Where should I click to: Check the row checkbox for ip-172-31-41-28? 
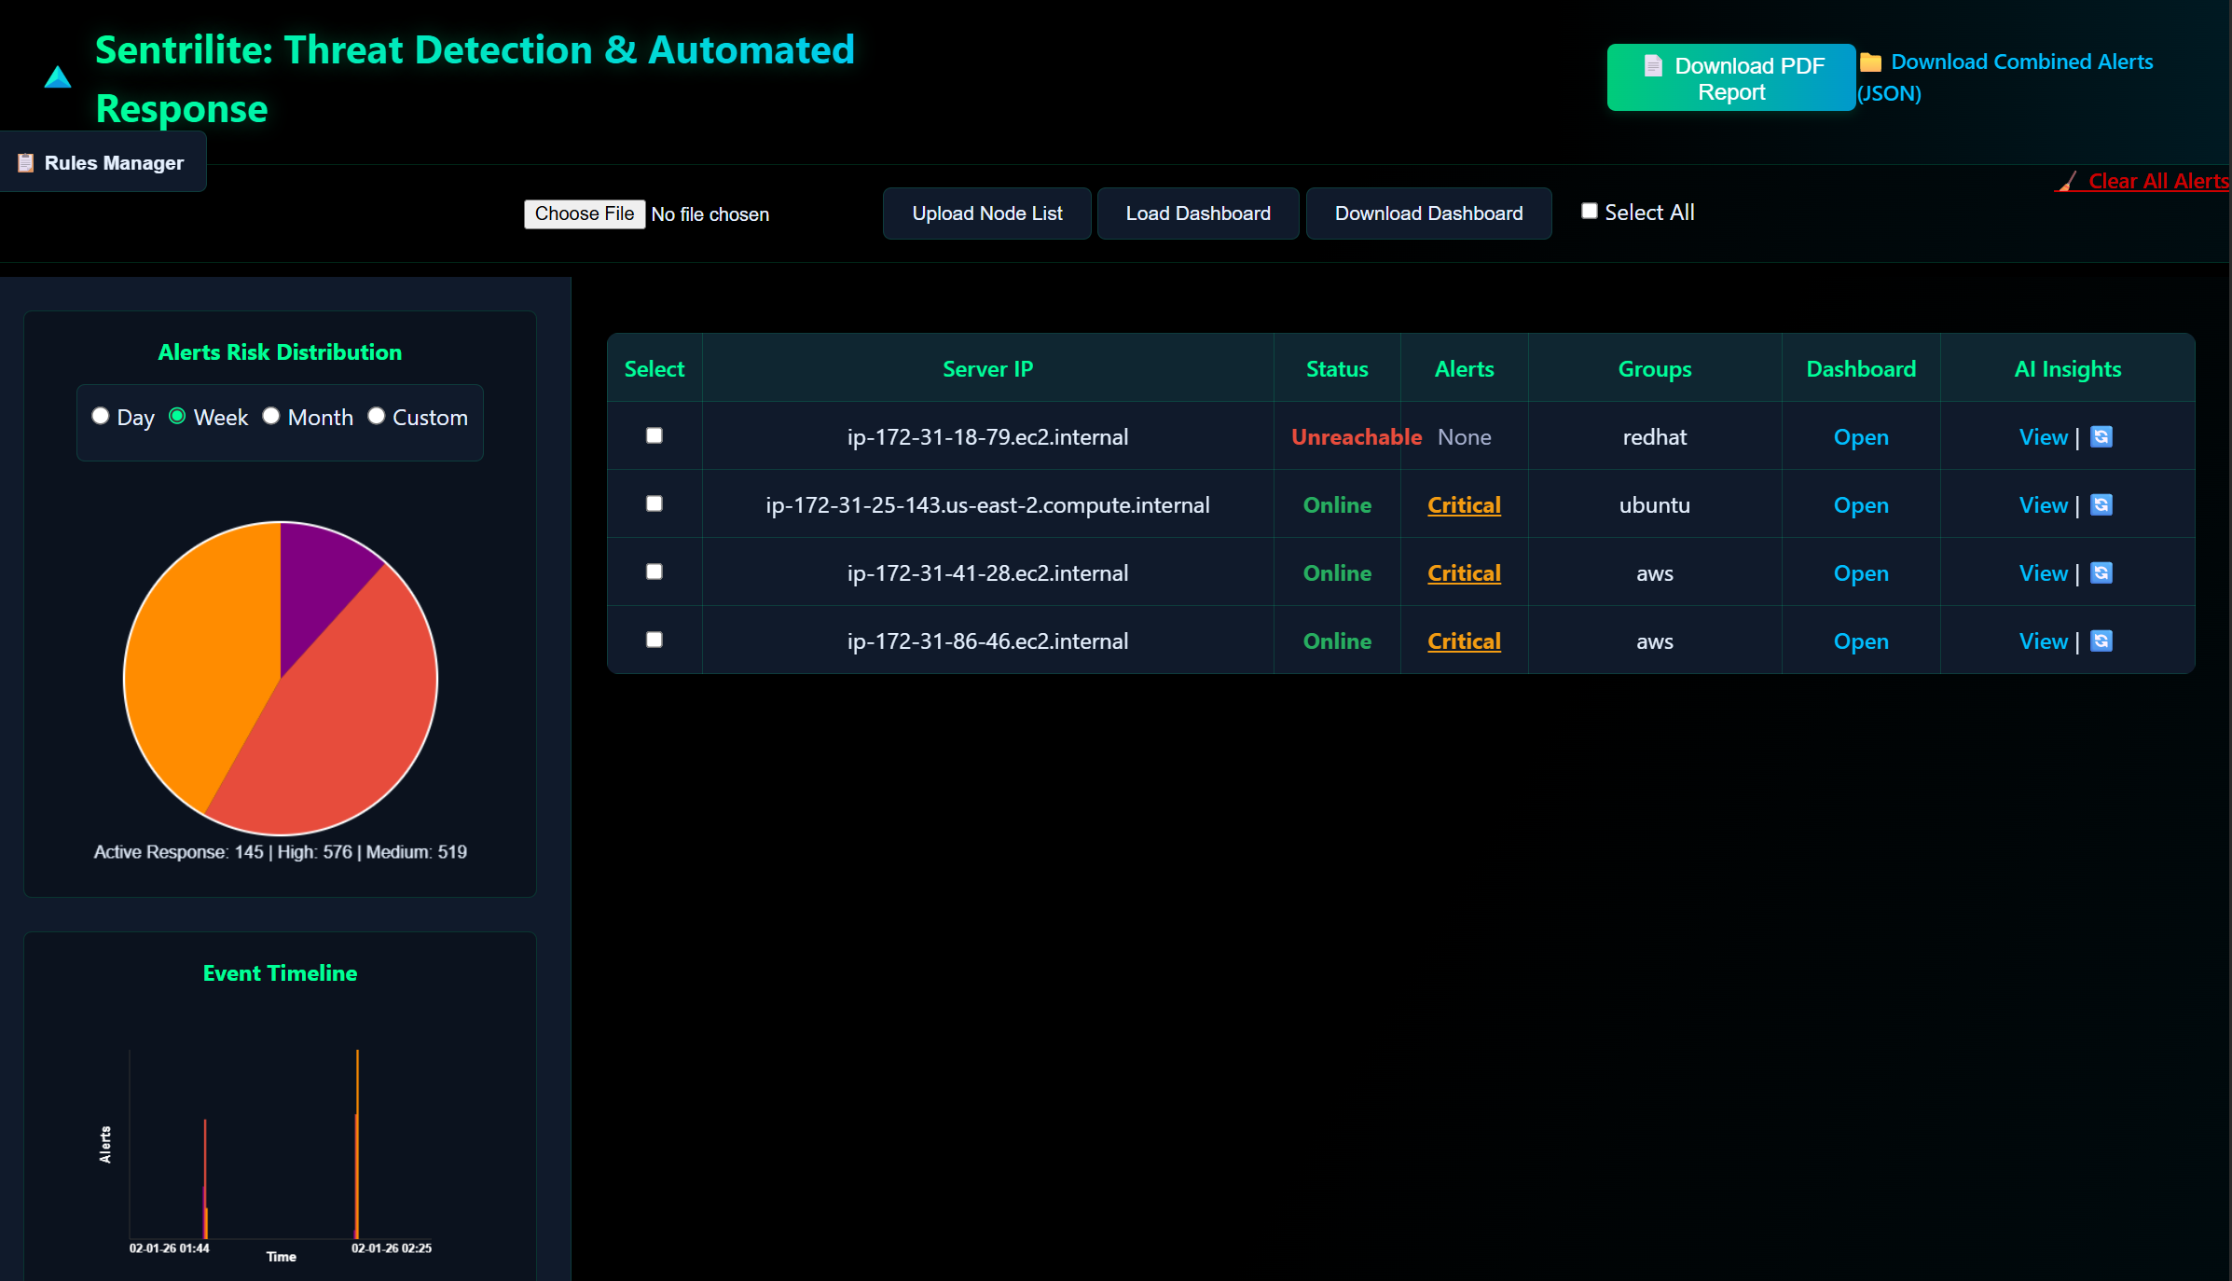[x=654, y=572]
